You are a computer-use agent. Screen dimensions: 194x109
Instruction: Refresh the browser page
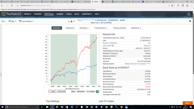tap(12, 5)
